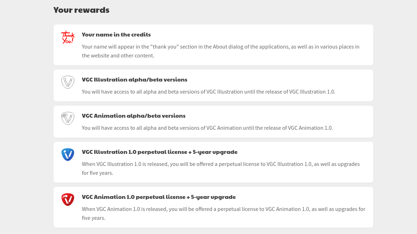Click the Animation perpetual license description text

pos(223,213)
